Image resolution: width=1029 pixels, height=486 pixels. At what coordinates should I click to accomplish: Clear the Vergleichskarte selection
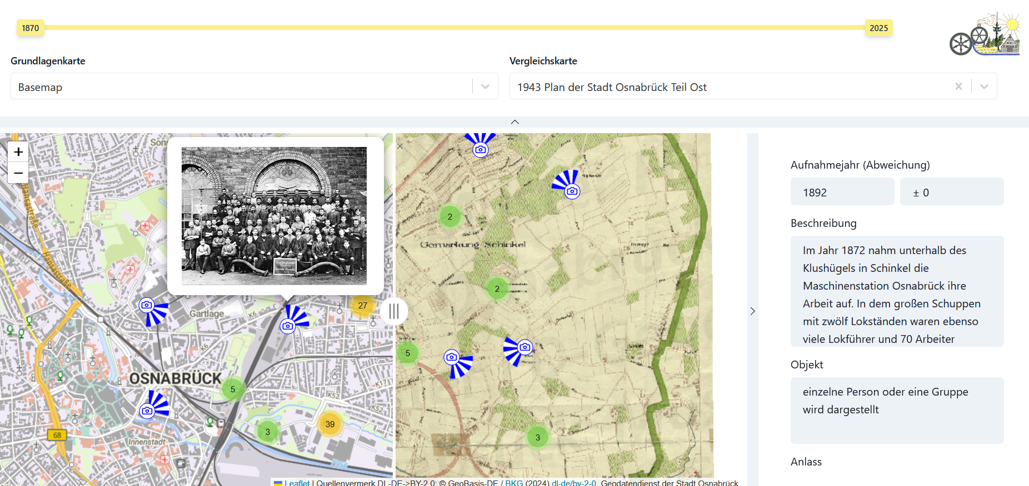click(x=958, y=87)
